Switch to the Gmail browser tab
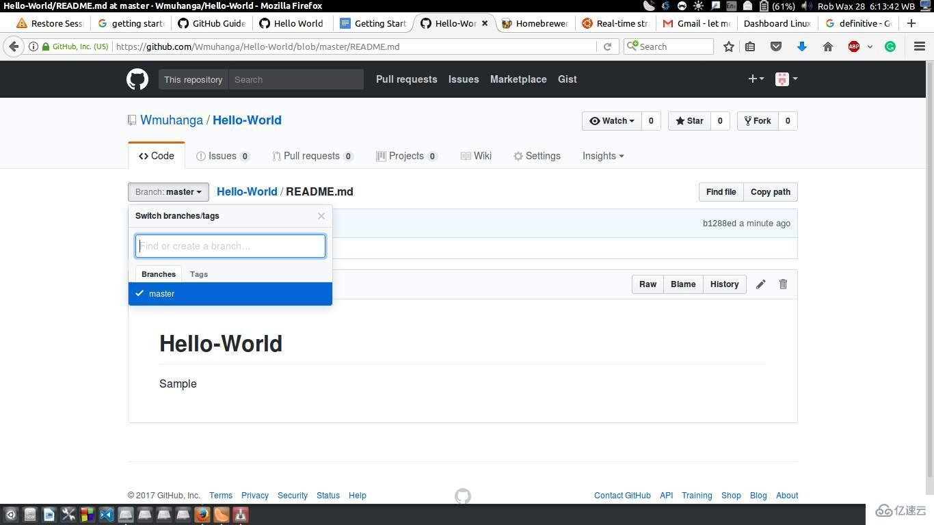This screenshot has width=934, height=525. [697, 23]
